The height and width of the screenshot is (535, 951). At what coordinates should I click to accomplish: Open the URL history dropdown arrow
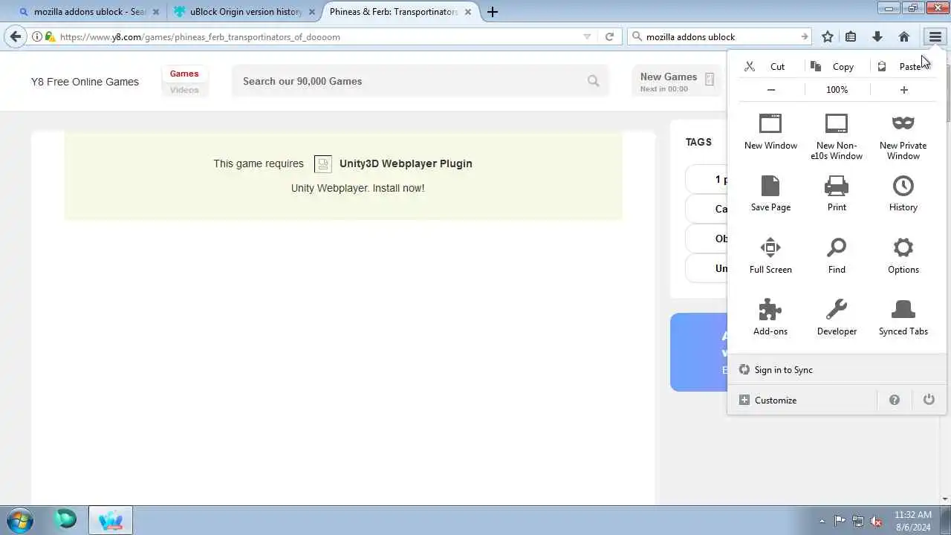coord(587,36)
